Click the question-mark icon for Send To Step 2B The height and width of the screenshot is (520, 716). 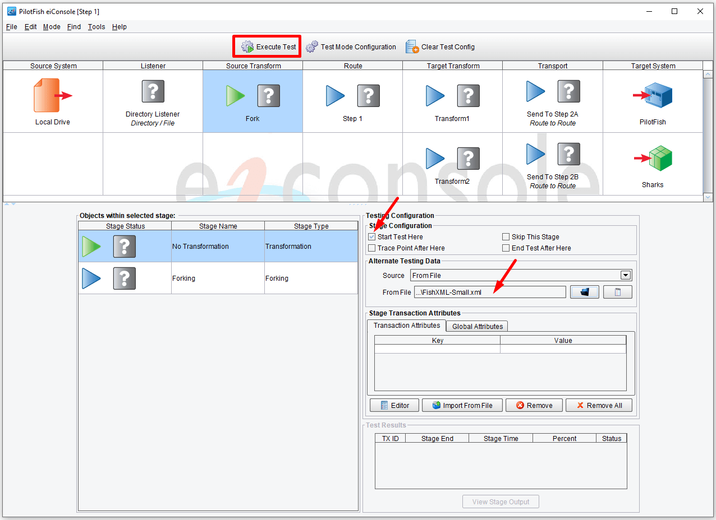pyautogui.click(x=569, y=154)
